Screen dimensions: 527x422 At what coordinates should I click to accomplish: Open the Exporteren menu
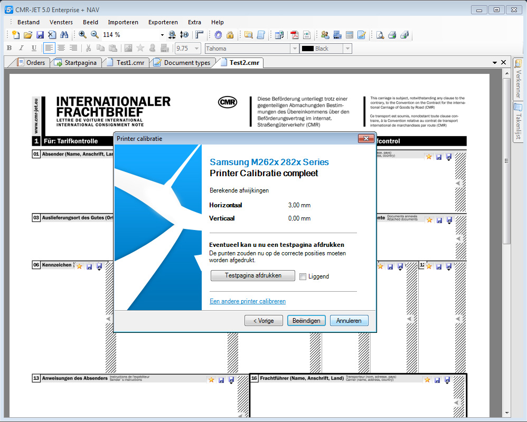tap(163, 22)
